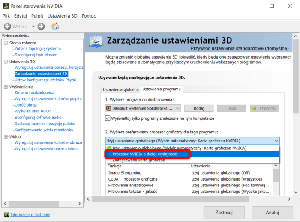
Task: Click the Anuluj button
Action: point(272,212)
